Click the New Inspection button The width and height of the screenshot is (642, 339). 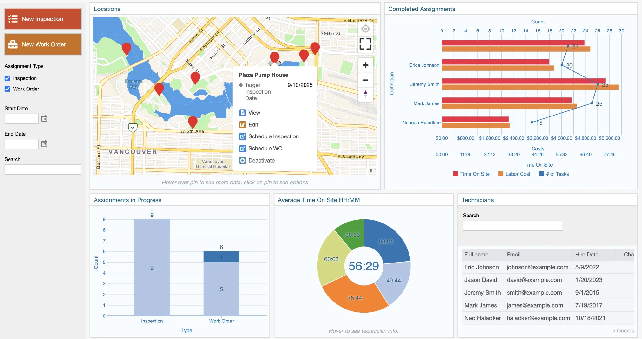coord(43,19)
